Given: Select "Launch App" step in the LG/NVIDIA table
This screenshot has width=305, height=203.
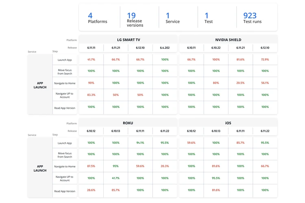Looking at the screenshot, I should coord(65,60).
